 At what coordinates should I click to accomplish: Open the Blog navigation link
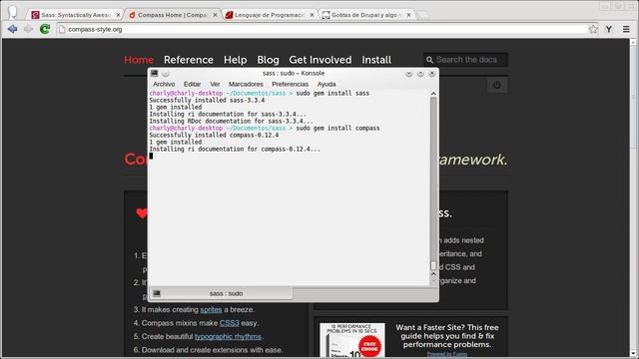tap(268, 60)
